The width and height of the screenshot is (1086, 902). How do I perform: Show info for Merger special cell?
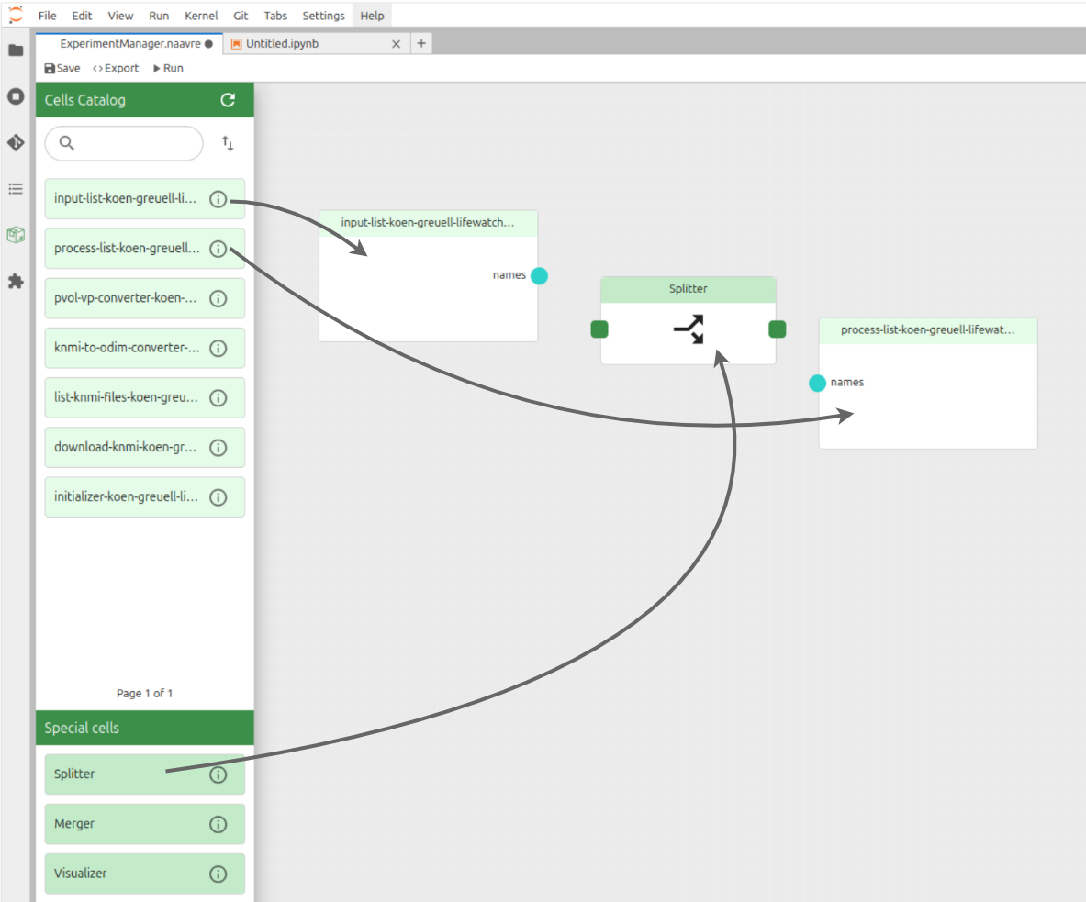click(218, 825)
